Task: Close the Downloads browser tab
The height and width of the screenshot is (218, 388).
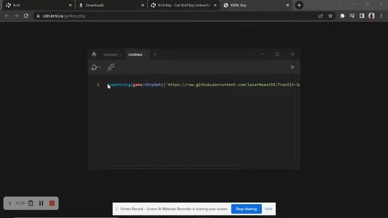Action: pyautogui.click(x=143, y=5)
